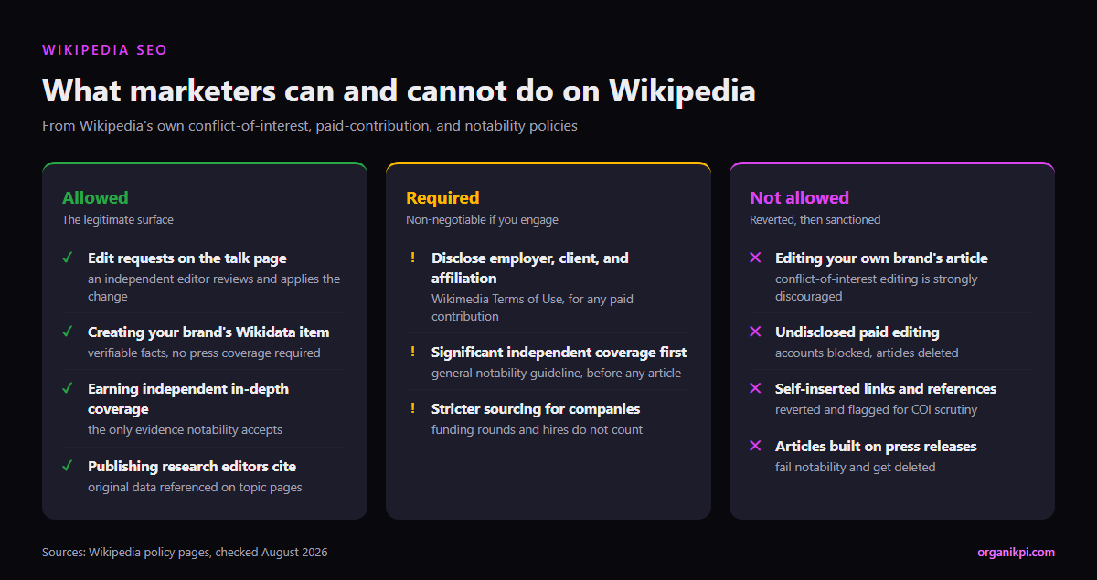Click the title Publishing research editors cite

(192, 467)
